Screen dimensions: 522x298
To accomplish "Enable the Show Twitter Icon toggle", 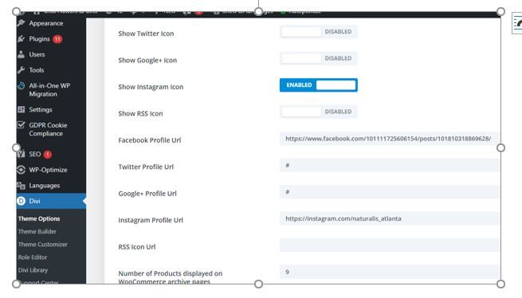I will point(319,32).
